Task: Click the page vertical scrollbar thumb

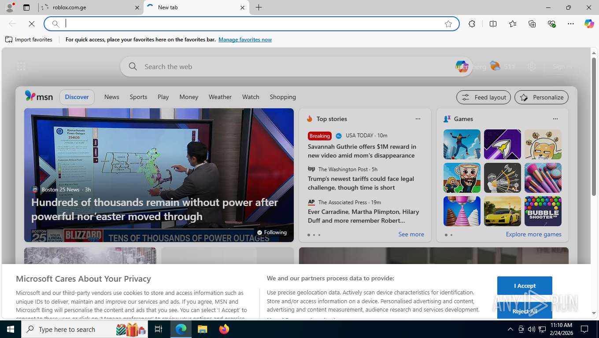Action: tap(594, 126)
